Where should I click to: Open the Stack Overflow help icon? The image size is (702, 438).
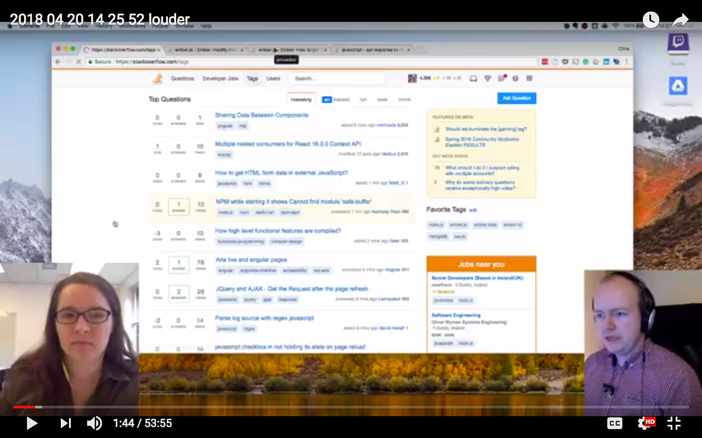pos(515,78)
